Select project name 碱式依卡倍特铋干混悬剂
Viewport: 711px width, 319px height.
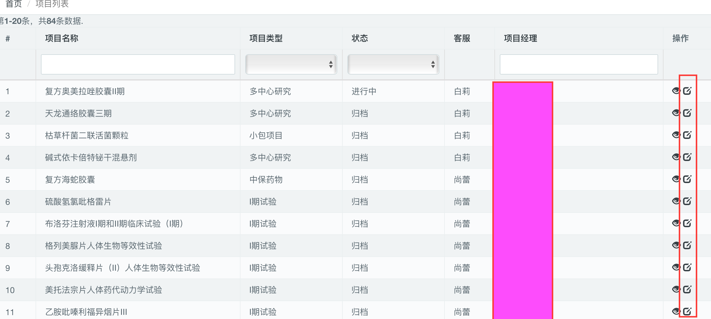(x=91, y=157)
